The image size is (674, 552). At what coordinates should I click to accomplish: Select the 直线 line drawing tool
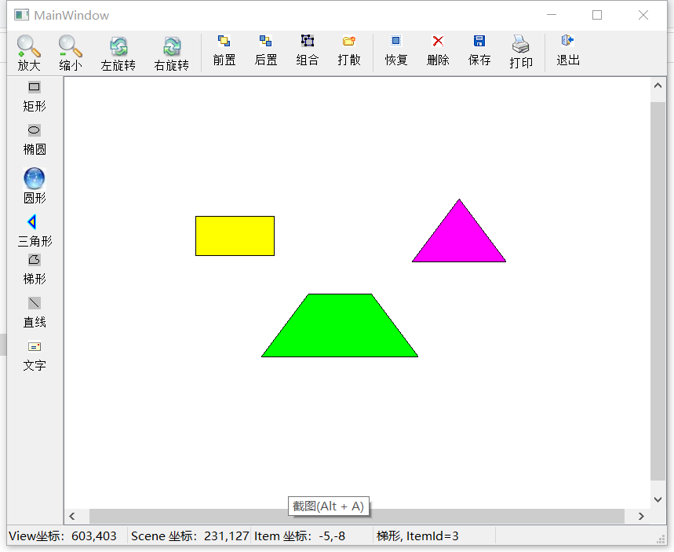[x=34, y=311]
